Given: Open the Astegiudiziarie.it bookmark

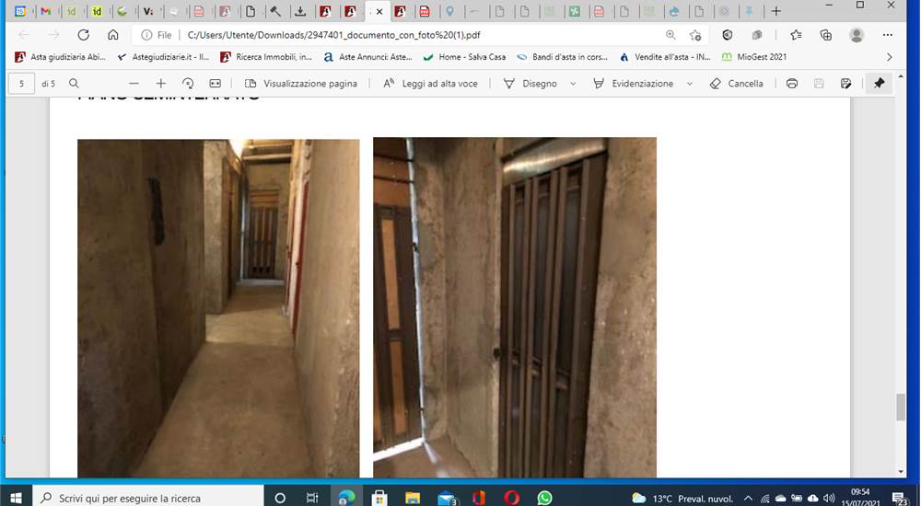Looking at the screenshot, I should pos(164,57).
